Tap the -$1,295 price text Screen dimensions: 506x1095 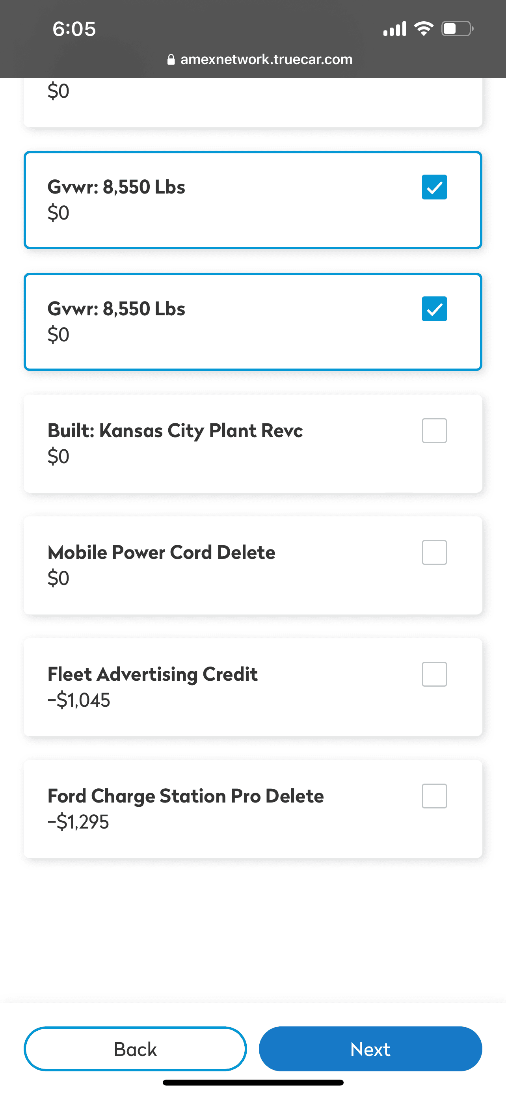click(x=78, y=822)
